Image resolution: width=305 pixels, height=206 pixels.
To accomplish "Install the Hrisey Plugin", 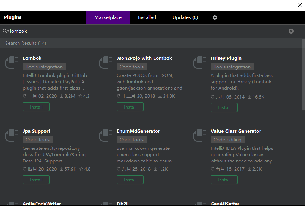I will click(224, 108).
